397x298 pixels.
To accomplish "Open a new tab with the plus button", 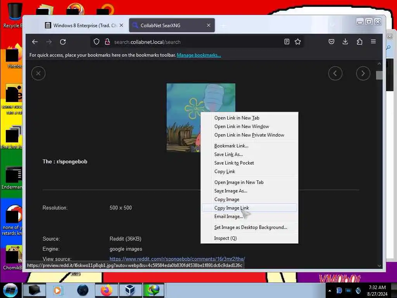I will coord(223,26).
